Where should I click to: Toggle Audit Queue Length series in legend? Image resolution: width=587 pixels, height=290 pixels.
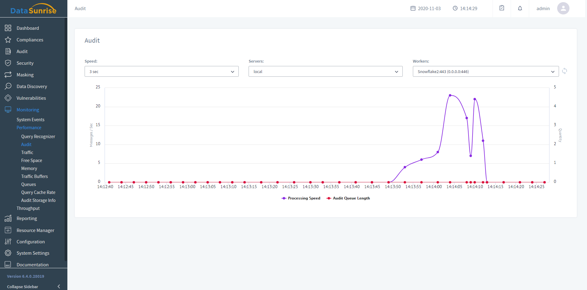coord(348,198)
